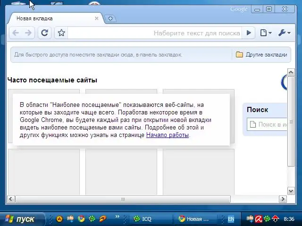Select the bottom-left empty site thumbnail
The width and height of the screenshot is (302, 226).
(x=44, y=172)
